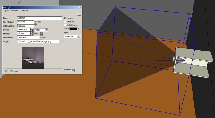Disable the Attivato checkbox
This screenshot has width=215, height=118.
[x=65, y=18]
